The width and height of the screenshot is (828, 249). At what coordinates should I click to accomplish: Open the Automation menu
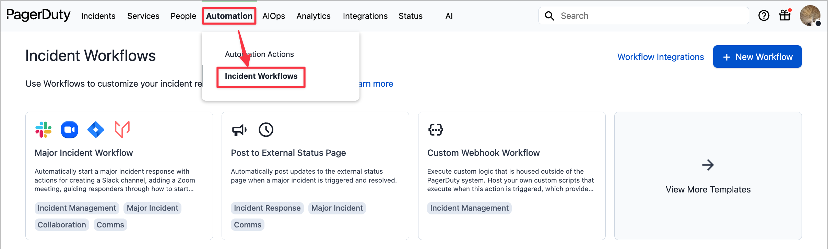229,16
